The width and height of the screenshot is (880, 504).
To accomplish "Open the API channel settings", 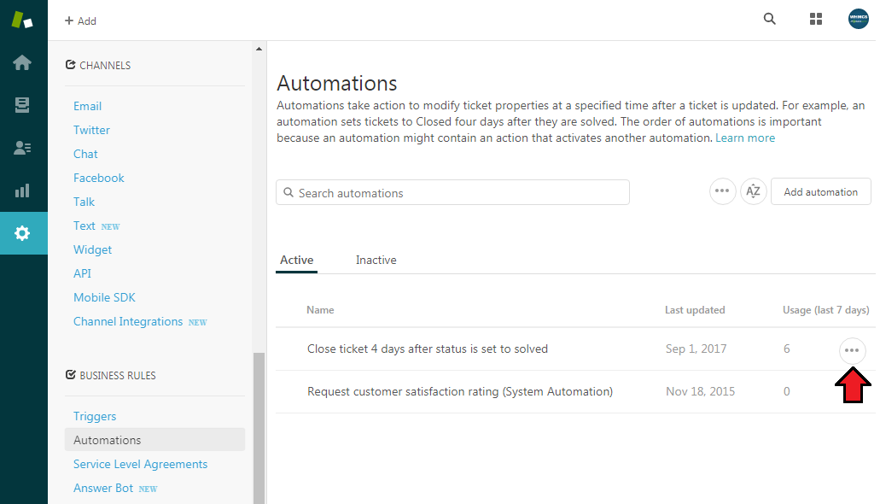I will point(82,273).
